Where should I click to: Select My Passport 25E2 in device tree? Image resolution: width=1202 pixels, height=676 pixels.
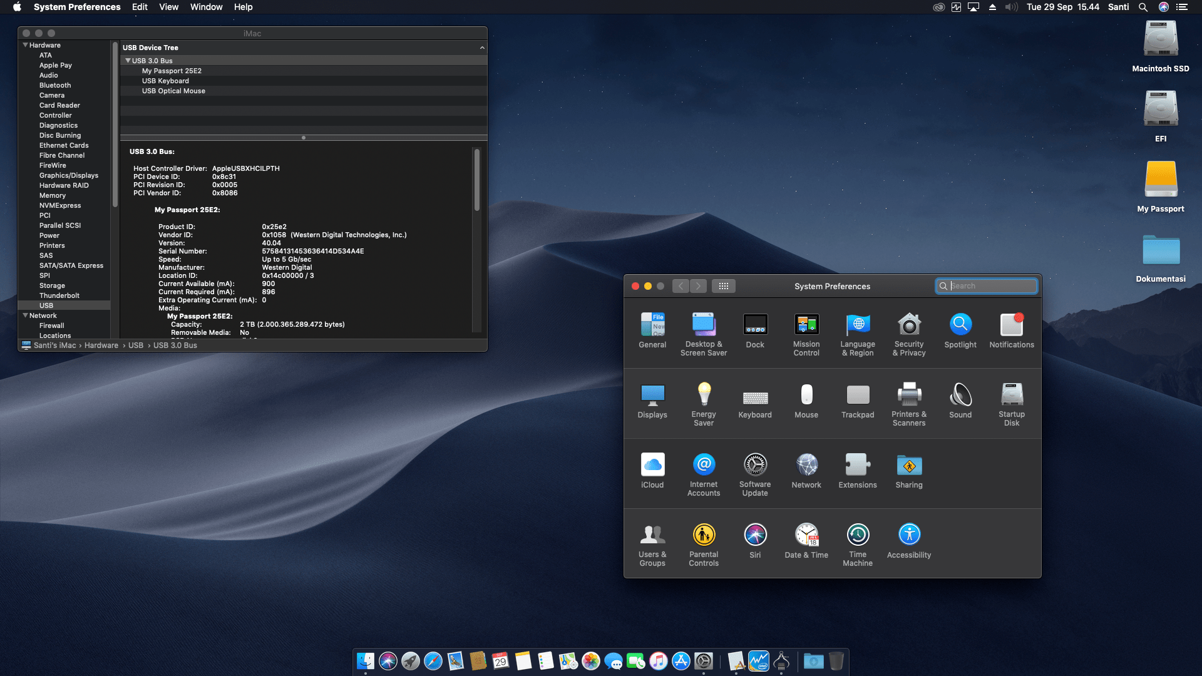click(172, 71)
